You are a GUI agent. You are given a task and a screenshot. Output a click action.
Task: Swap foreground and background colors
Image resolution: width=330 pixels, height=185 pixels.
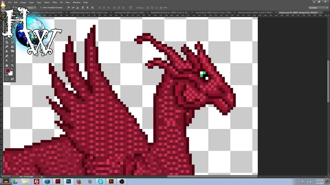pos(12,69)
